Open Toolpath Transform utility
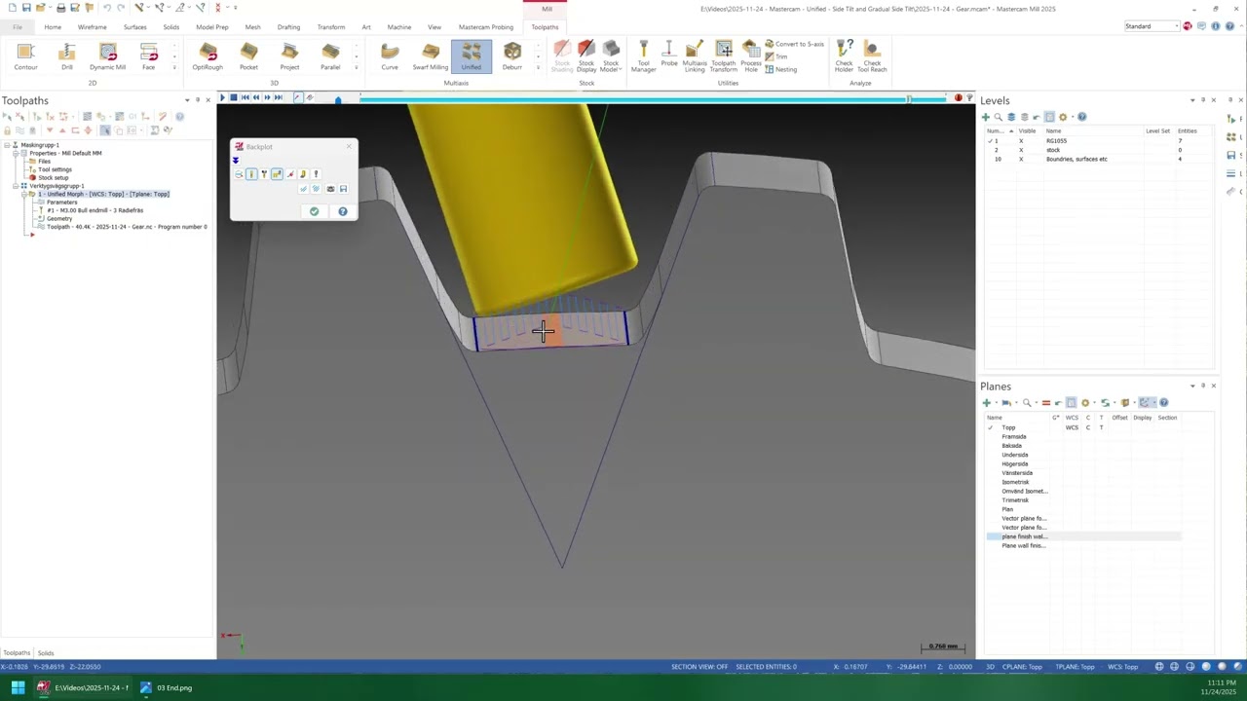This screenshot has width=1247, height=701. coord(724,56)
